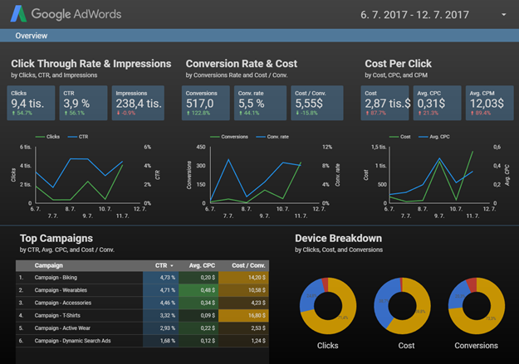Open the date range dropdown arrow
The width and height of the screenshot is (519, 364).
point(503,15)
